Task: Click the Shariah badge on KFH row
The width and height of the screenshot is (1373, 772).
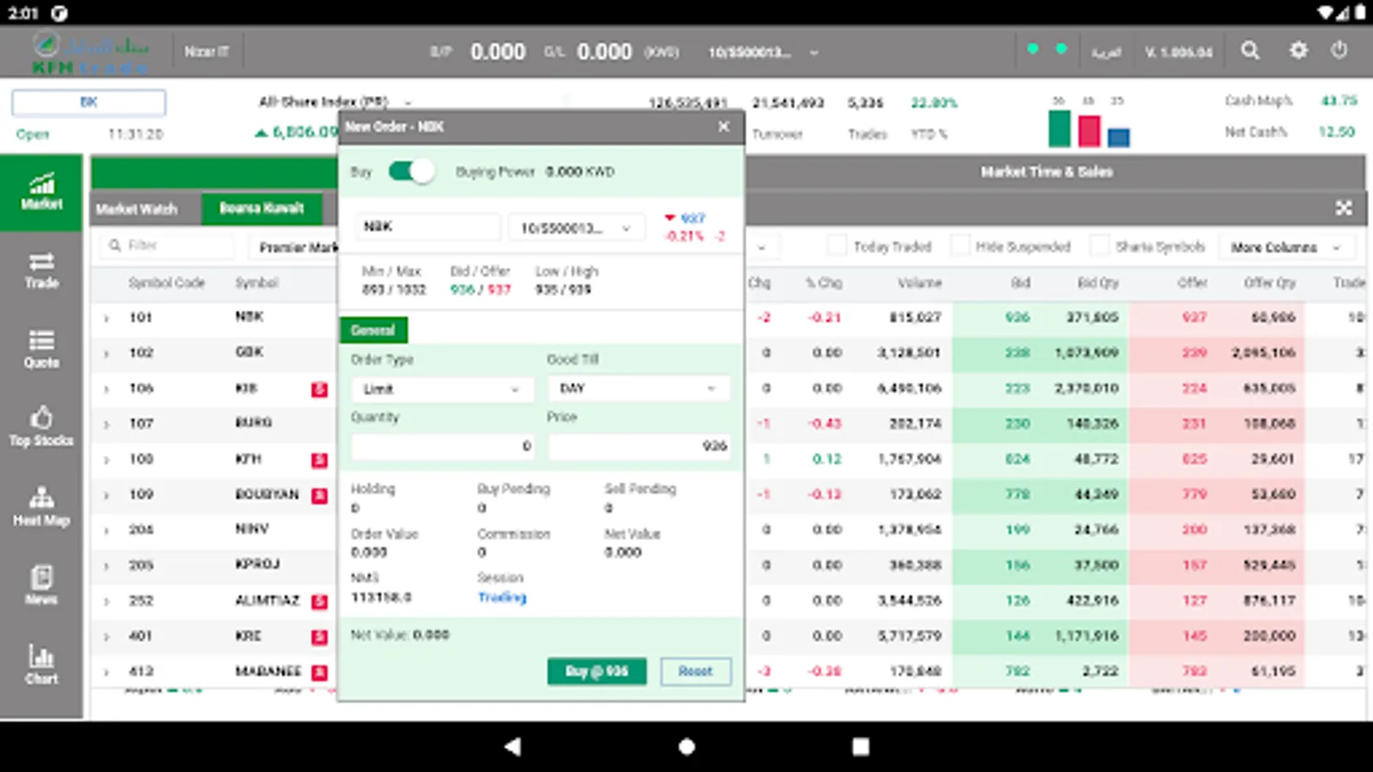Action: pyautogui.click(x=319, y=460)
